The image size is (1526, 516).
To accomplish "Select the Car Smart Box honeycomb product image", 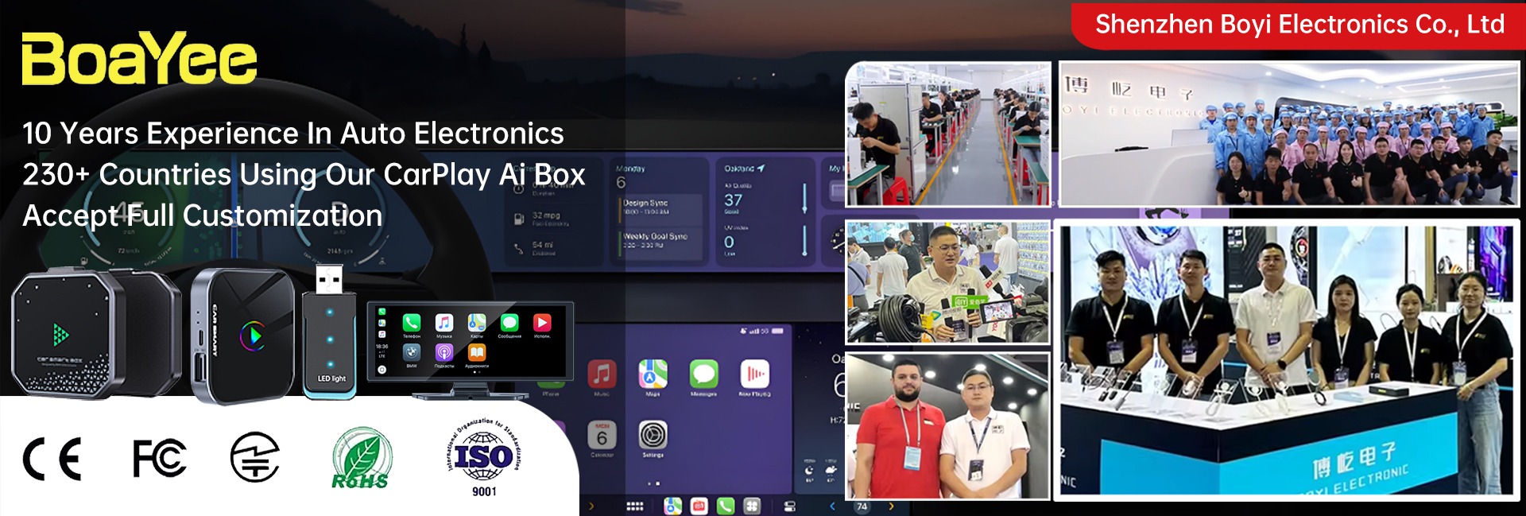I will [95, 332].
